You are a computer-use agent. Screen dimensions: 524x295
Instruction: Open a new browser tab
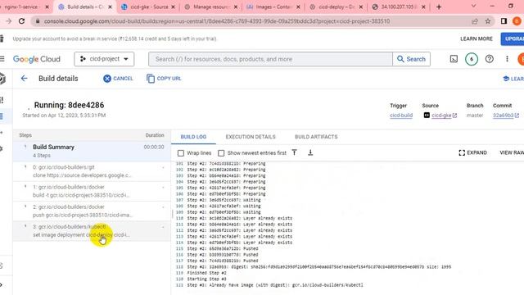click(439, 7)
